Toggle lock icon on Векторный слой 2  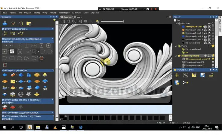[x=205, y=39]
